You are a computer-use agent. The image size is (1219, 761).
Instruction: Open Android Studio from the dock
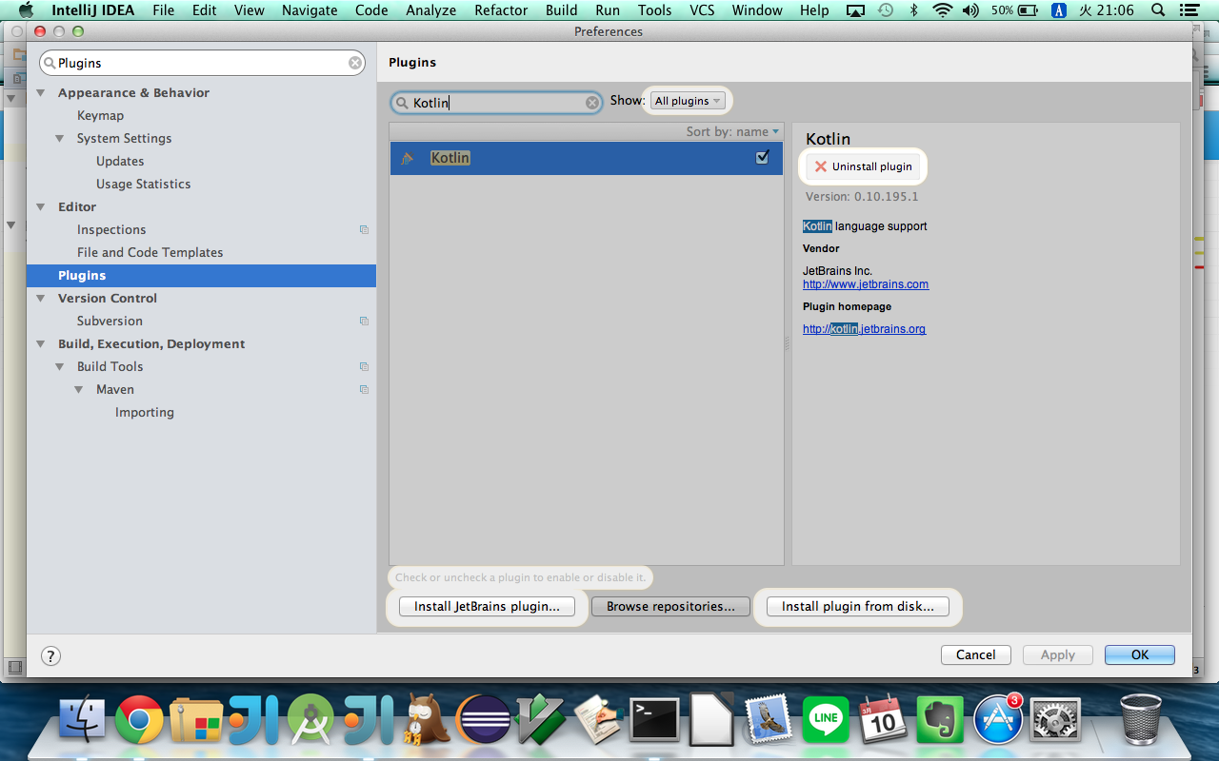pyautogui.click(x=310, y=720)
